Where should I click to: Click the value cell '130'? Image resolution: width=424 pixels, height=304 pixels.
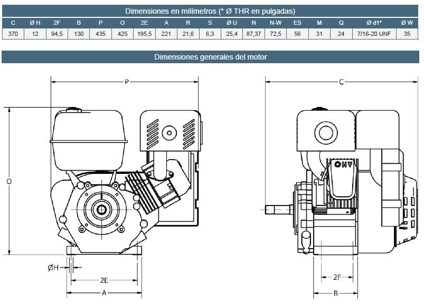click(x=79, y=34)
